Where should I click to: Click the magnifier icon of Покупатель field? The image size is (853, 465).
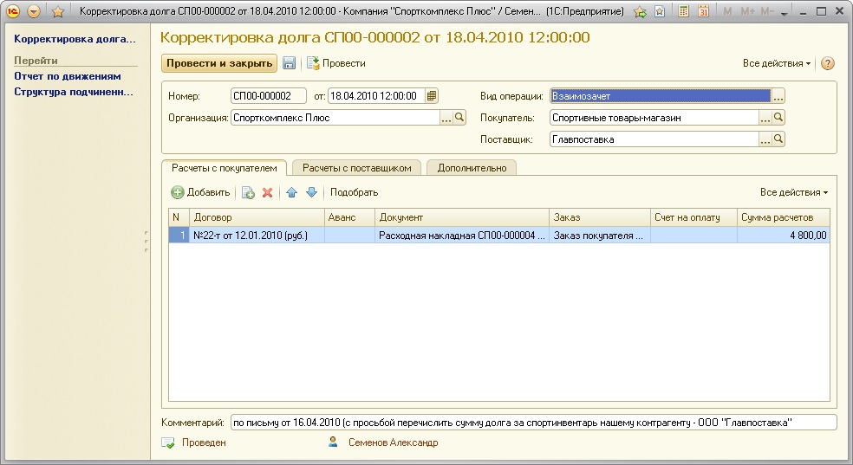[x=778, y=118]
